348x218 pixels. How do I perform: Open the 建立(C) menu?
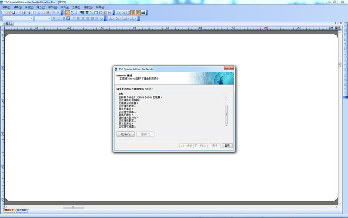[41, 7]
